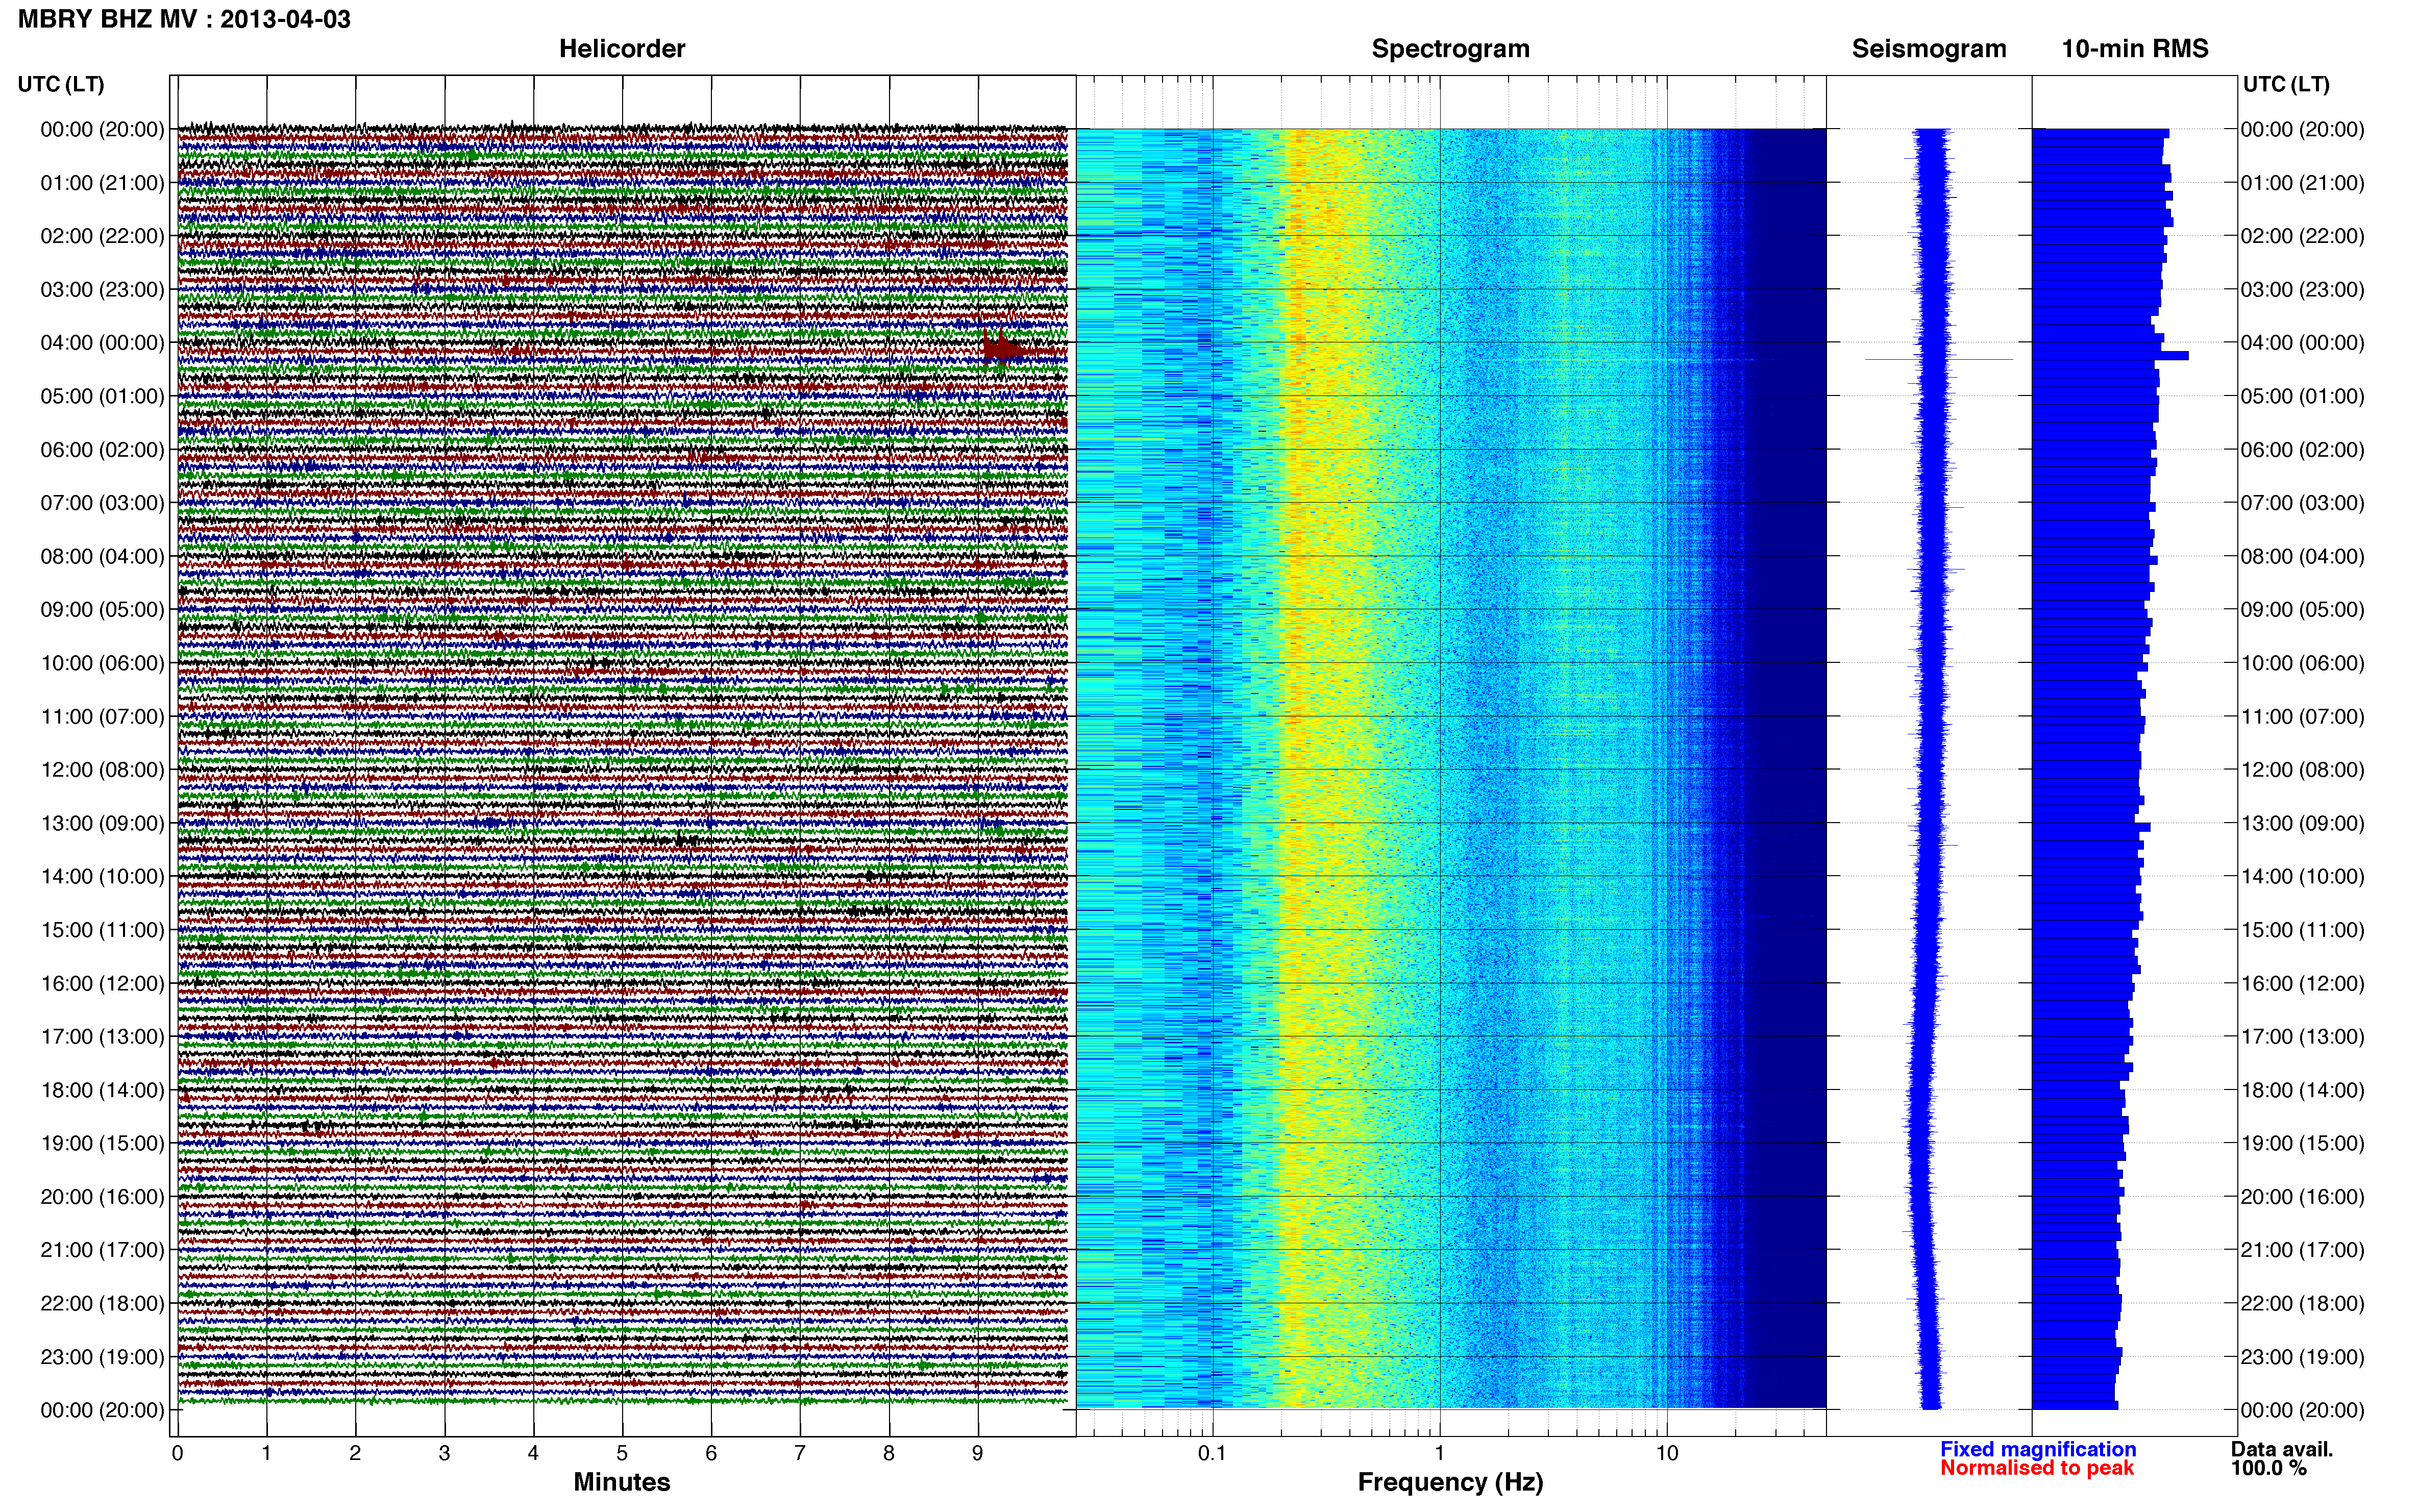Click the left 18:00 (14:00) time label

(x=102, y=1090)
